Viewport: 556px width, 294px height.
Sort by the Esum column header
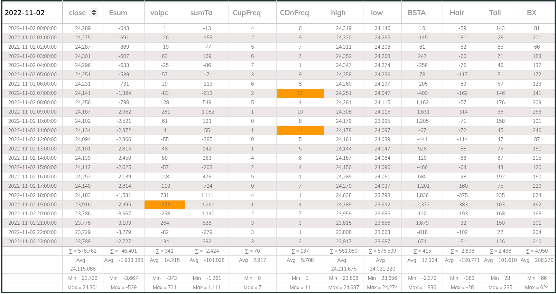(x=118, y=13)
